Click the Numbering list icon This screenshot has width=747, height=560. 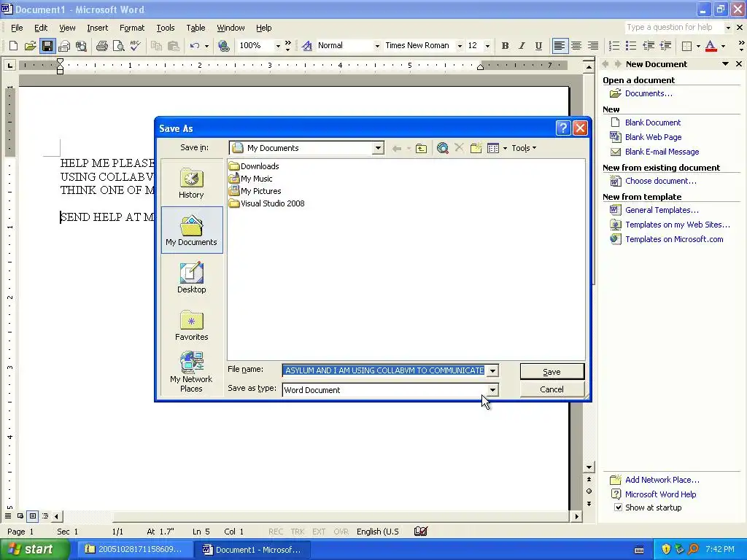pyautogui.click(x=614, y=46)
